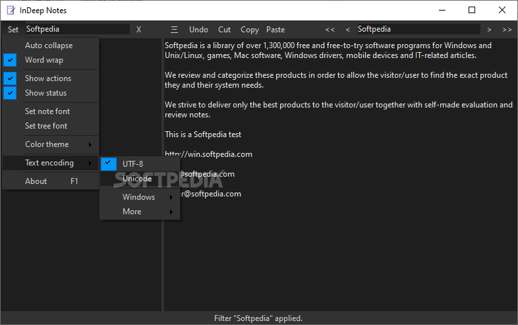Go to next note with > button
The image size is (518, 325).
(x=489, y=30)
